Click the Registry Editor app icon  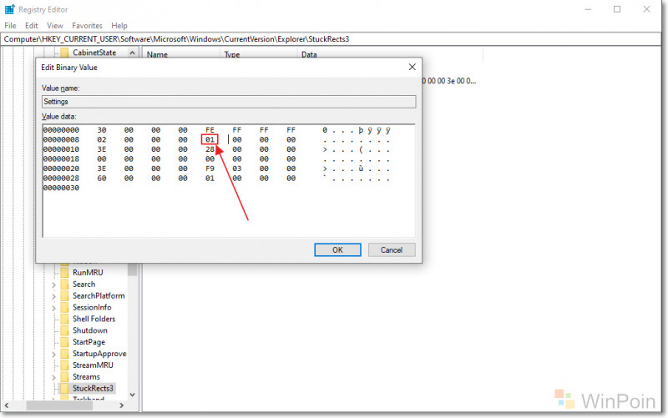9,9
